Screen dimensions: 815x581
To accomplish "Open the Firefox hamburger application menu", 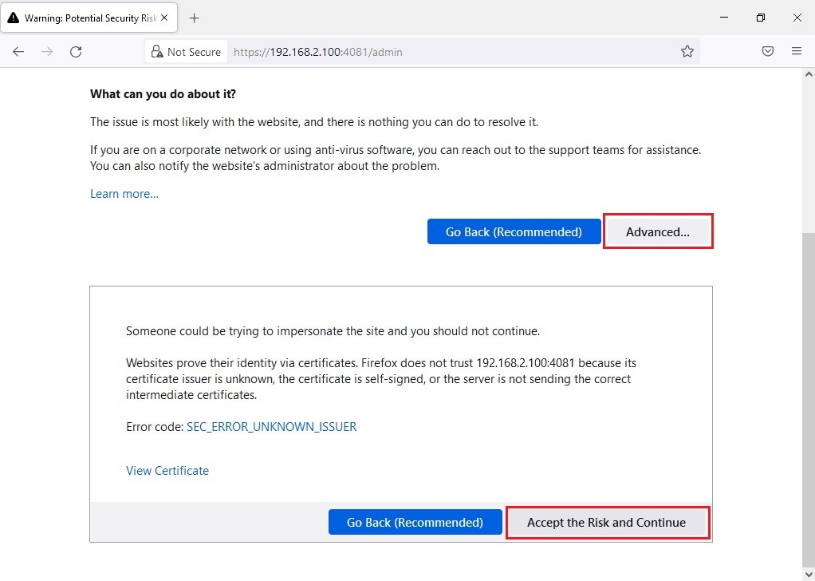I will point(796,52).
